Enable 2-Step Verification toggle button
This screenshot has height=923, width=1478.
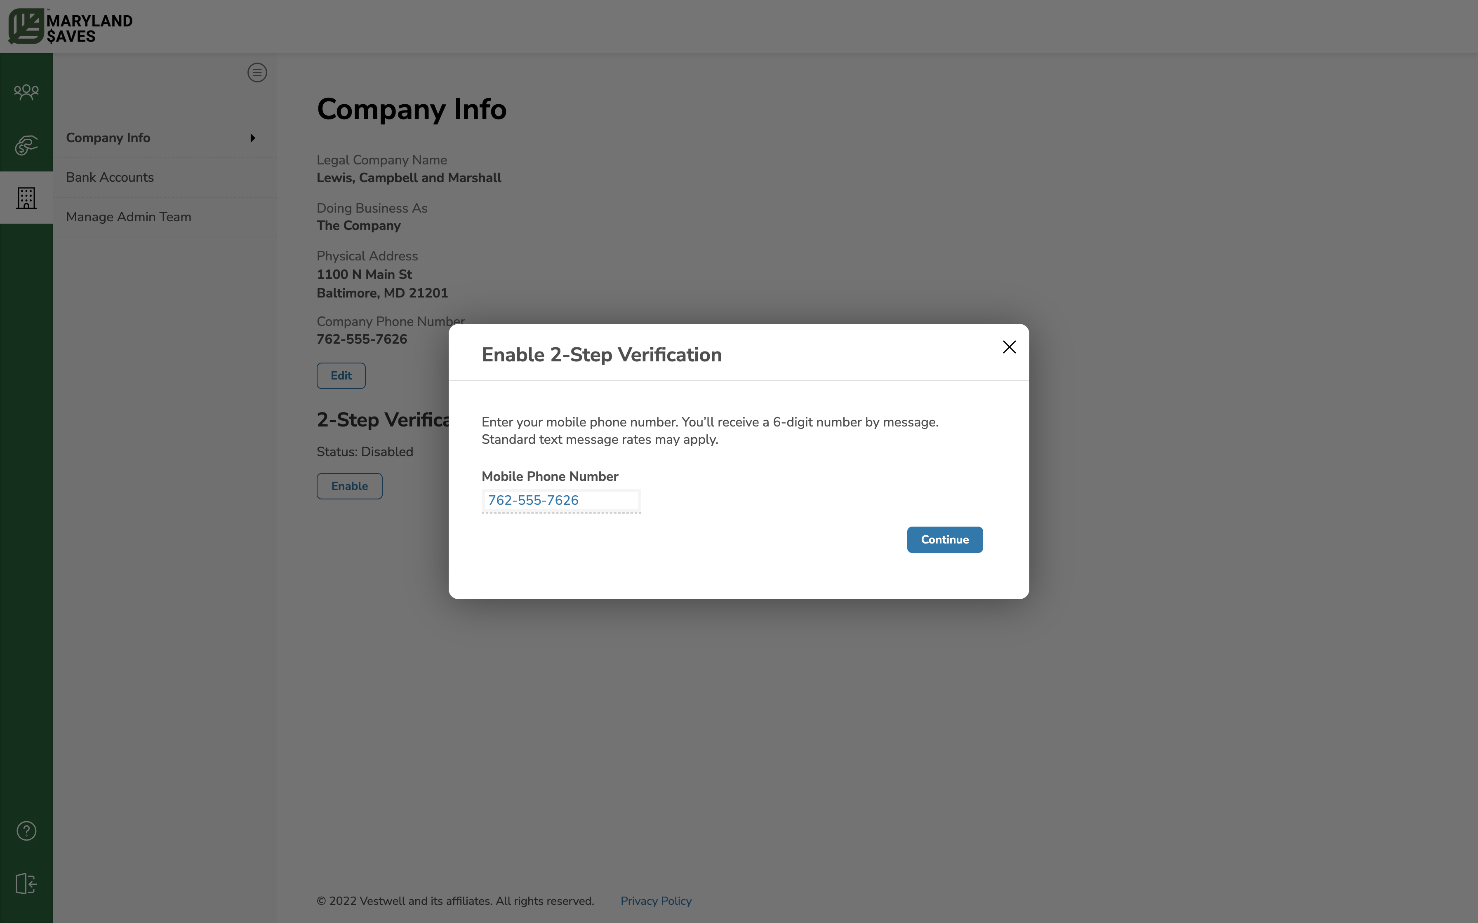pos(349,486)
